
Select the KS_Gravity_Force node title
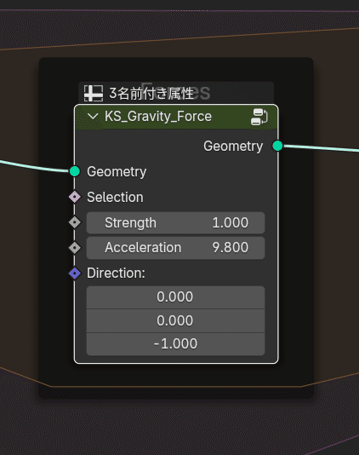coord(158,117)
